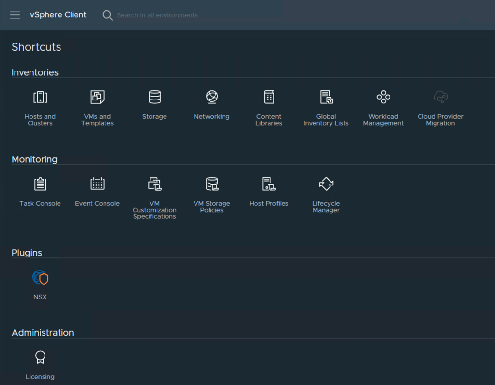Viewport: 495px width, 385px height.
Task: Open the Task Console
Action: (x=40, y=185)
